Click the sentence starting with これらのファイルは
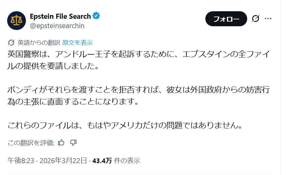The image size is (289, 175). [x=125, y=126]
